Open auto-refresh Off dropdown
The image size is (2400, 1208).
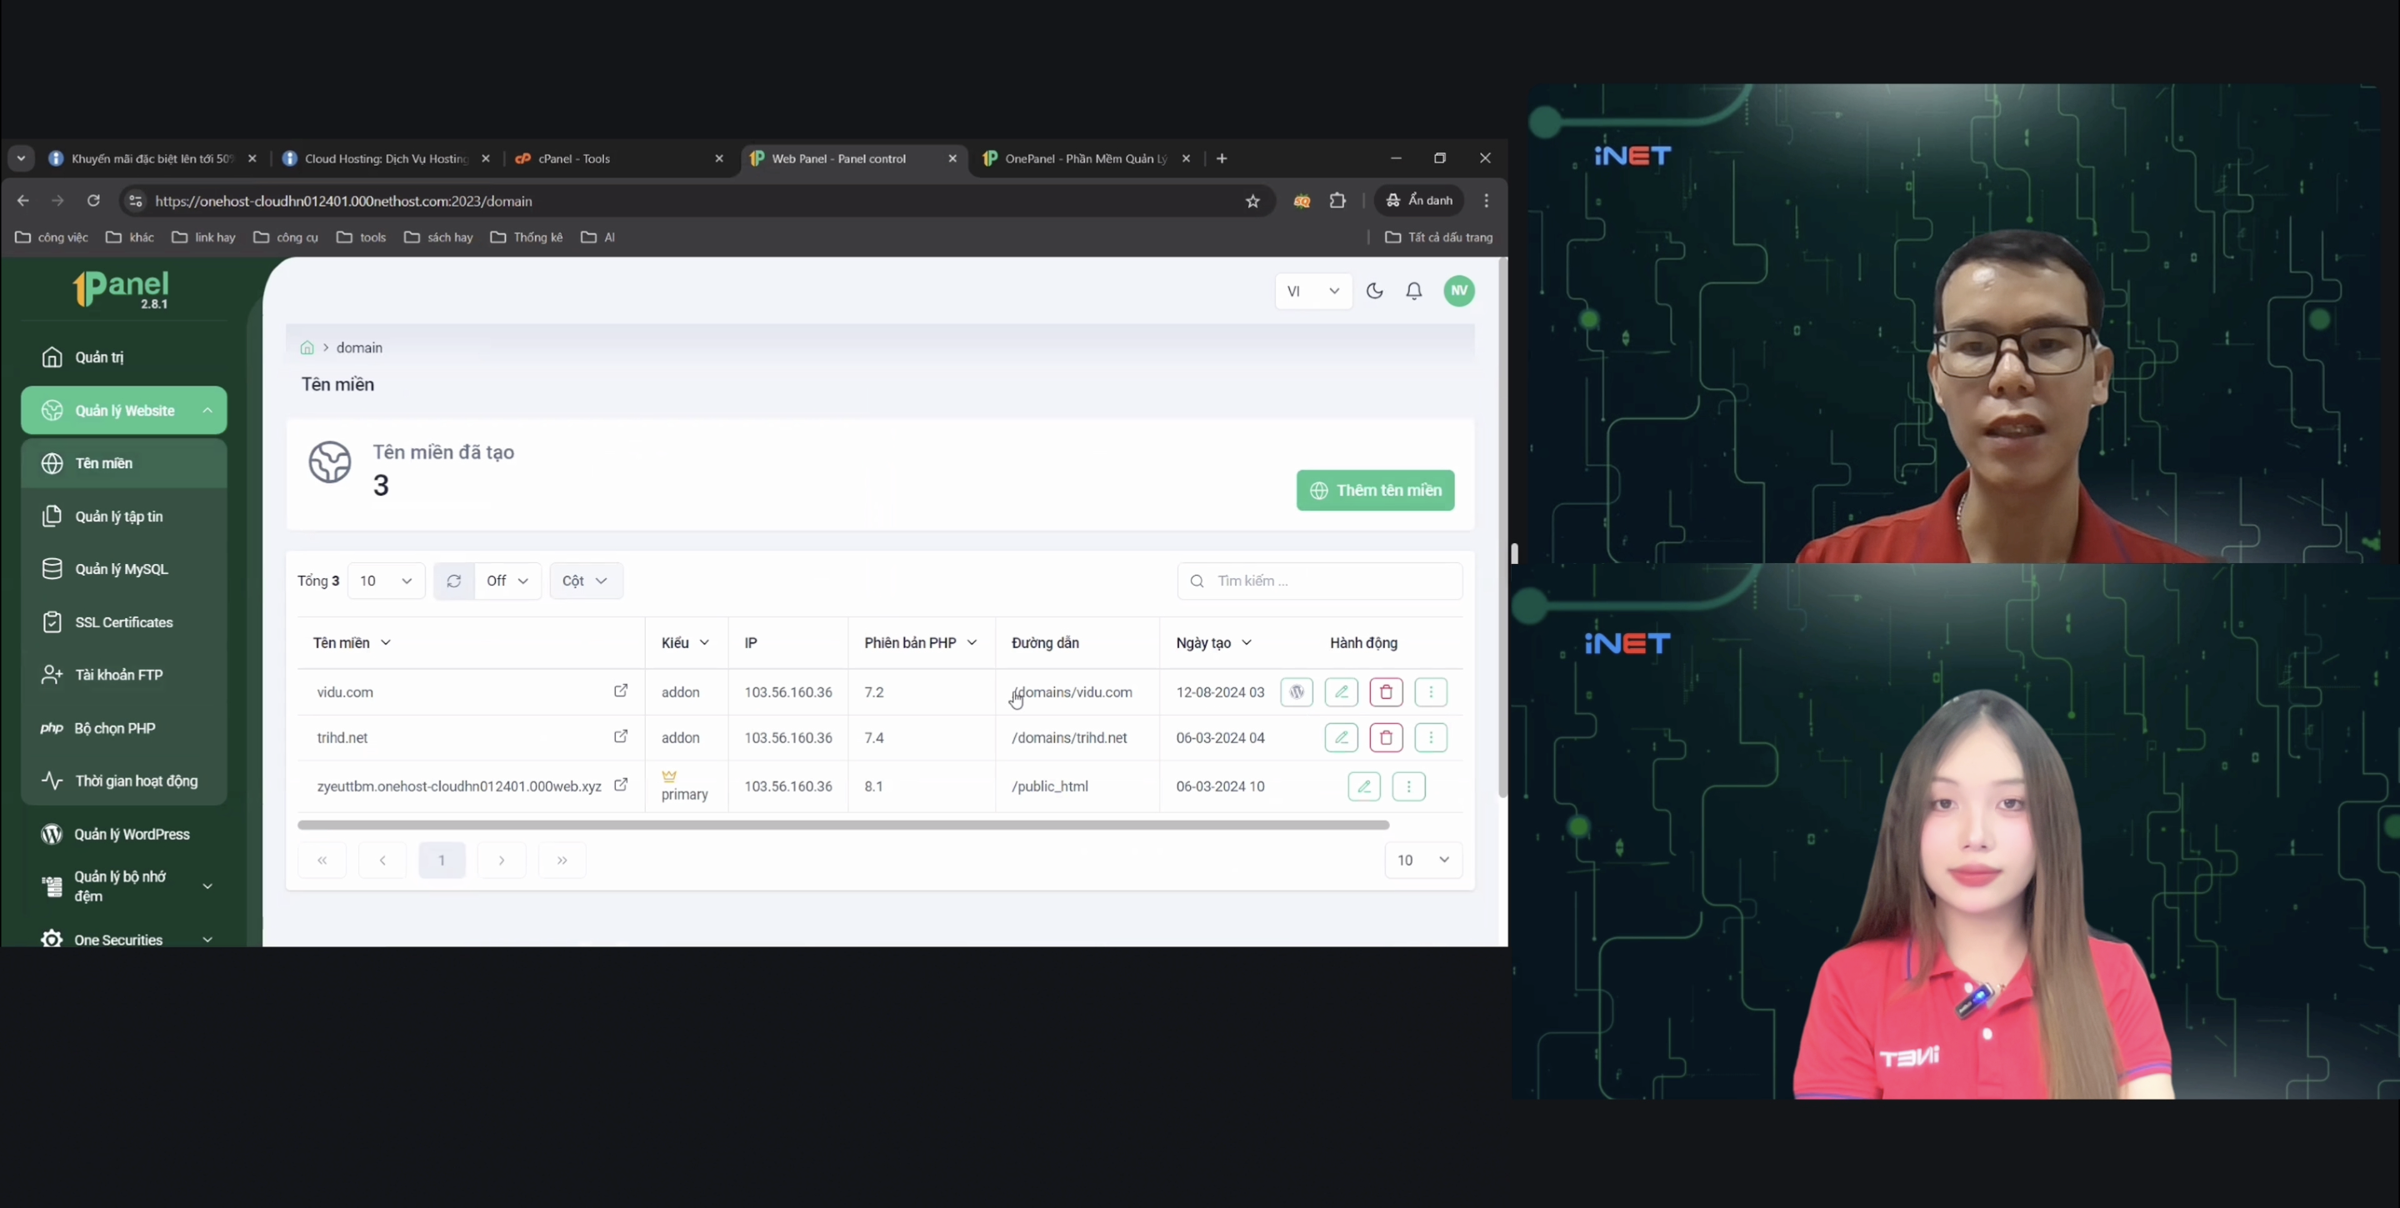pos(507,582)
